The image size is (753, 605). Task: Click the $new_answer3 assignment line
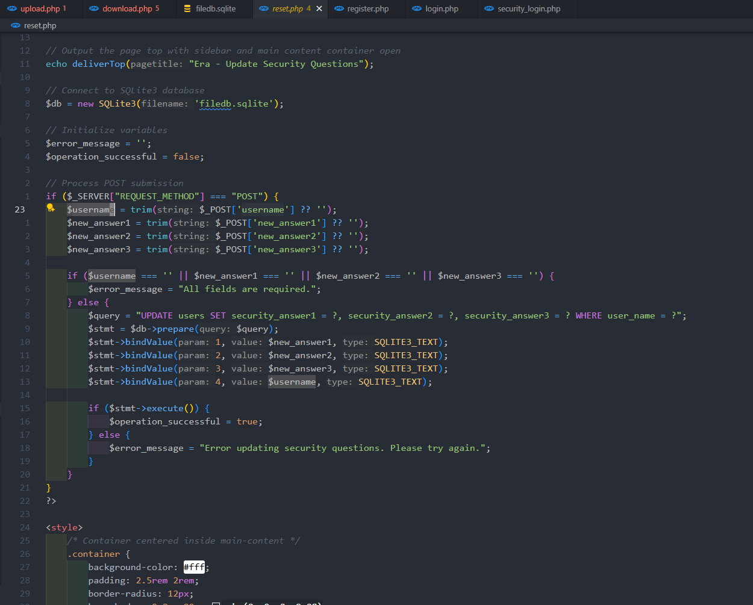click(218, 249)
